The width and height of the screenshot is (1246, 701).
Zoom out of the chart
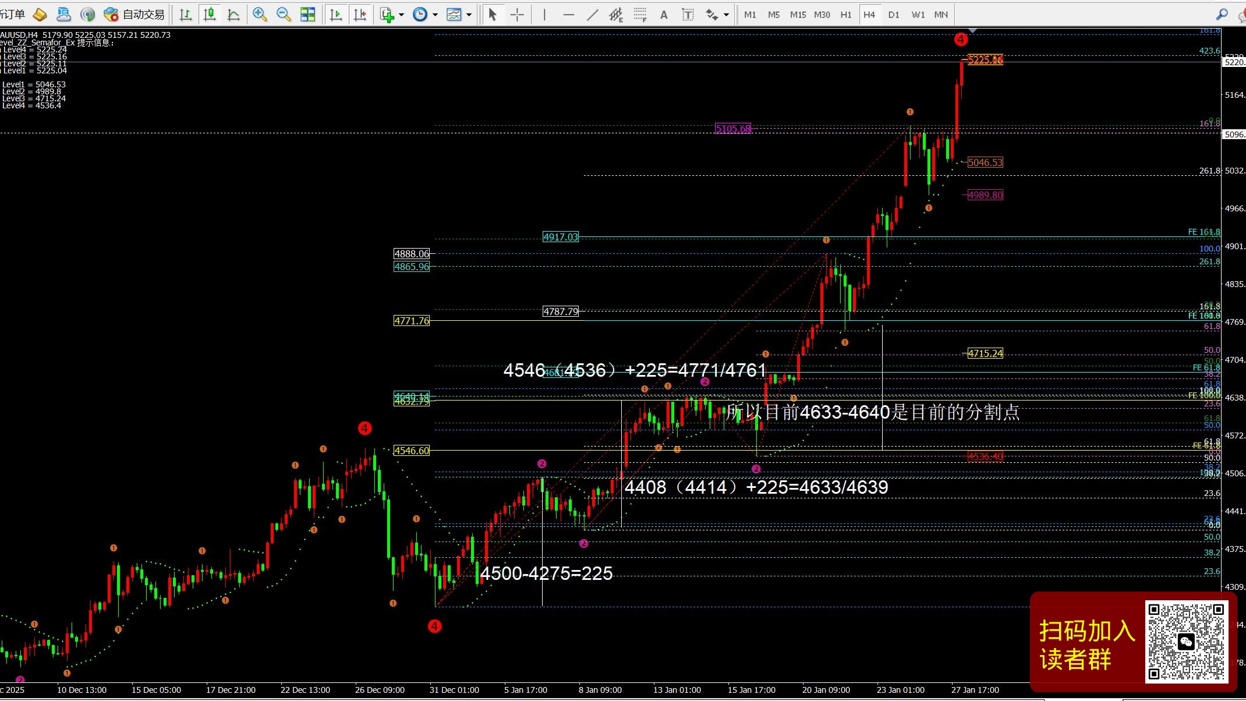tap(284, 15)
